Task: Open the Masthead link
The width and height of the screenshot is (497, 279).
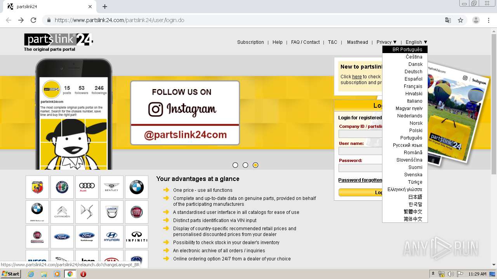Action: coord(358,42)
